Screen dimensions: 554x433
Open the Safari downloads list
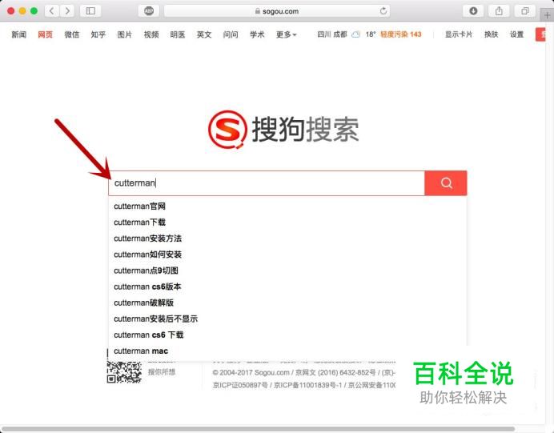473,11
